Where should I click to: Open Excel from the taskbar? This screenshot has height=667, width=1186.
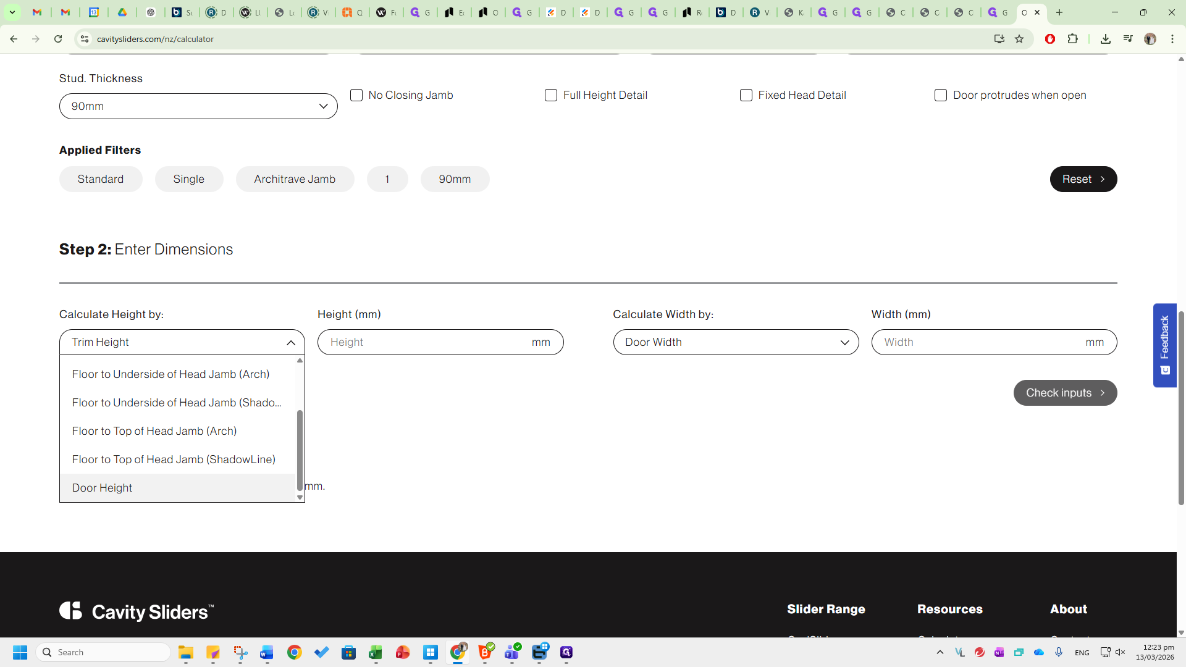pos(376,652)
